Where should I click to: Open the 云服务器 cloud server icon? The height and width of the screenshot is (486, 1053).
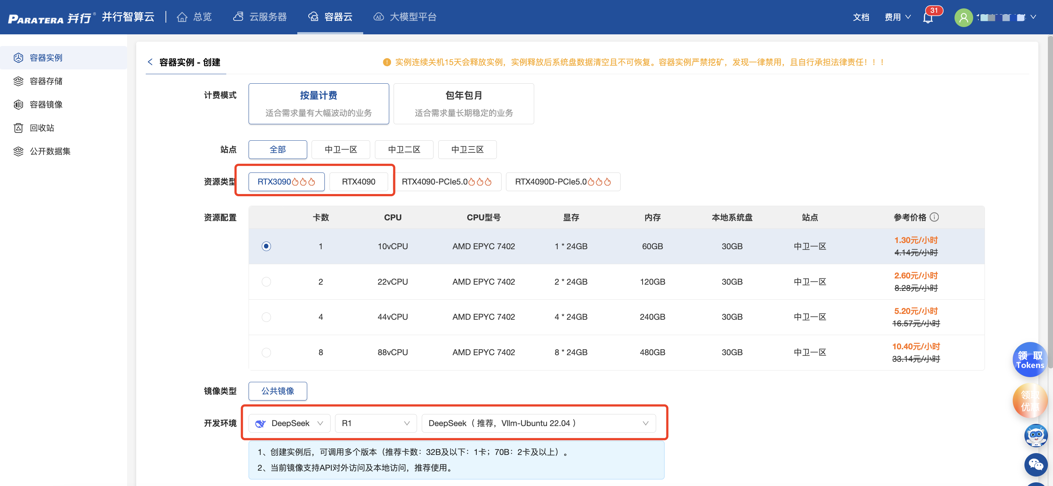point(238,17)
